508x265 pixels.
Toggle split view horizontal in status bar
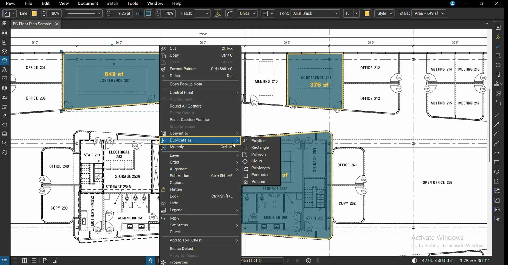[x=34, y=261]
